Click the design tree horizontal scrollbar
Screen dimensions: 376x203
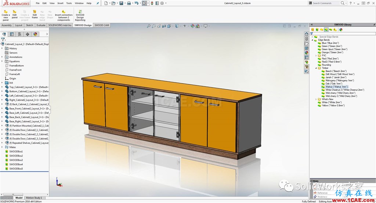click(x=12, y=194)
